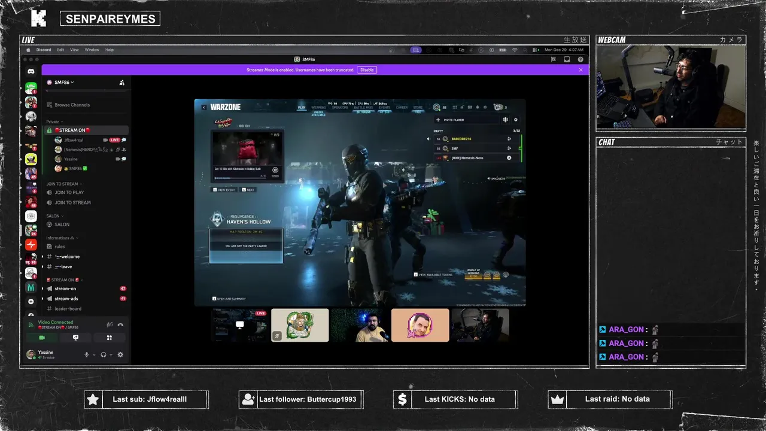Open the red star server icon
766x431 pixels.
pos(31,244)
